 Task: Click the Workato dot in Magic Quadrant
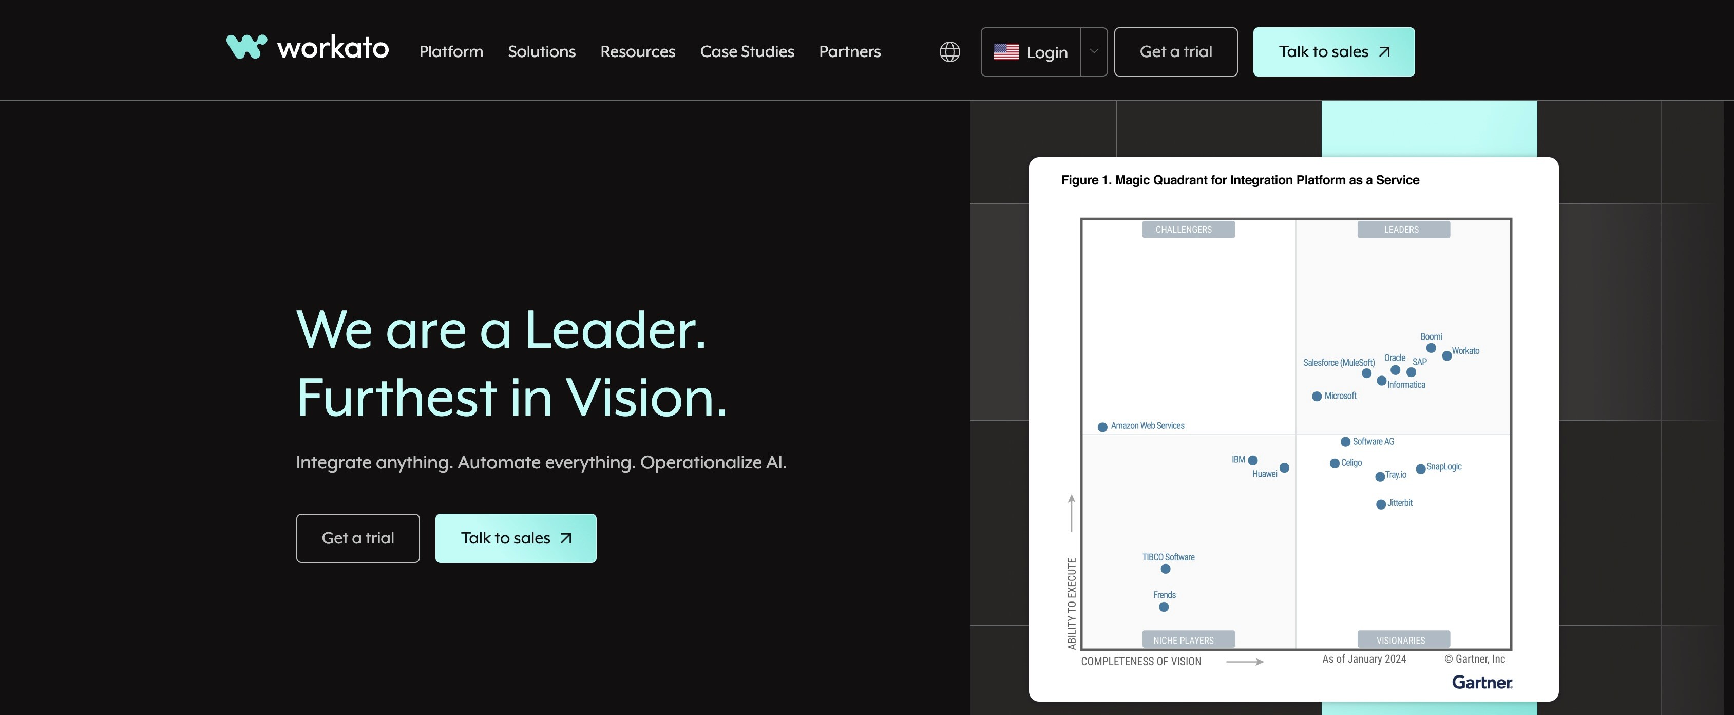tap(1446, 355)
